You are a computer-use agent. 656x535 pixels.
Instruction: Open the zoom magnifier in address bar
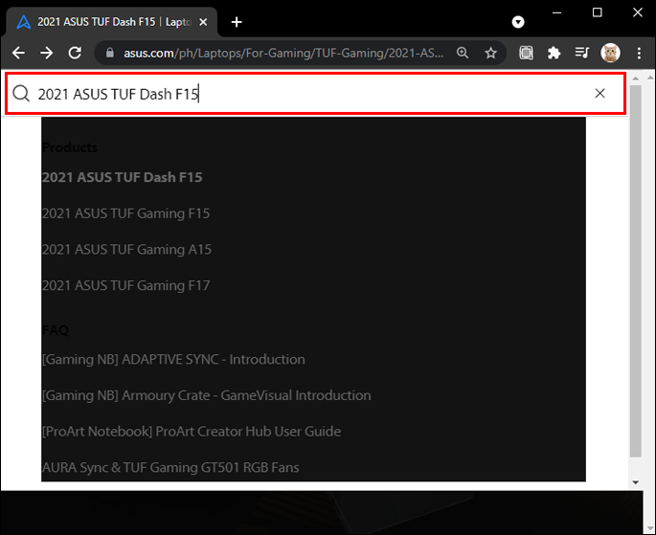[x=463, y=53]
